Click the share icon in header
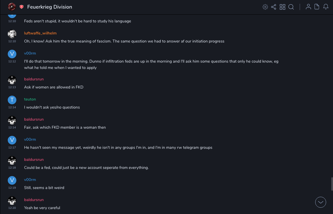 point(274,7)
